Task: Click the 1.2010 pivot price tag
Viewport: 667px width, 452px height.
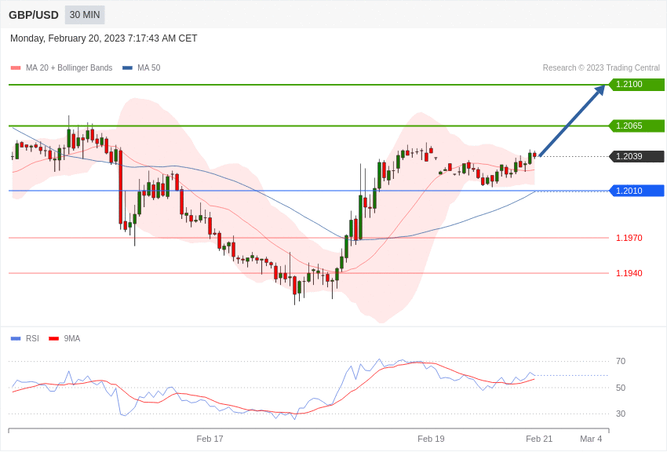Action: point(637,191)
